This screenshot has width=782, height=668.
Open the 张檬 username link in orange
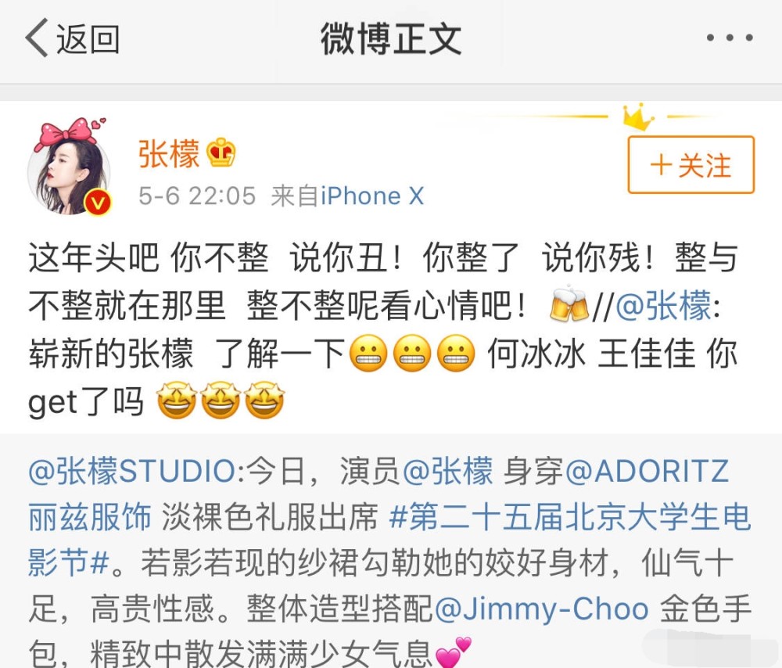[x=169, y=153]
